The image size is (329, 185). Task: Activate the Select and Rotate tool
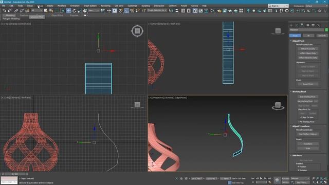[74, 11]
